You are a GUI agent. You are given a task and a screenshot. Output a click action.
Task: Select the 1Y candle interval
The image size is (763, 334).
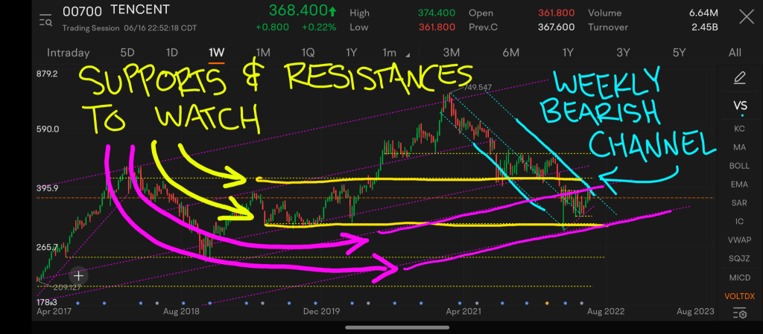tap(352, 52)
